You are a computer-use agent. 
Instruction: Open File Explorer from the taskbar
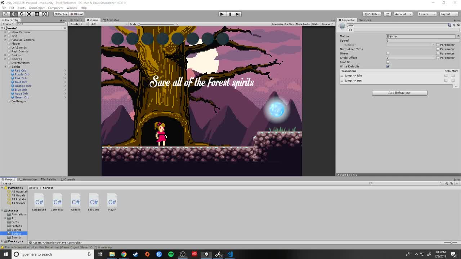pyautogui.click(x=112, y=254)
